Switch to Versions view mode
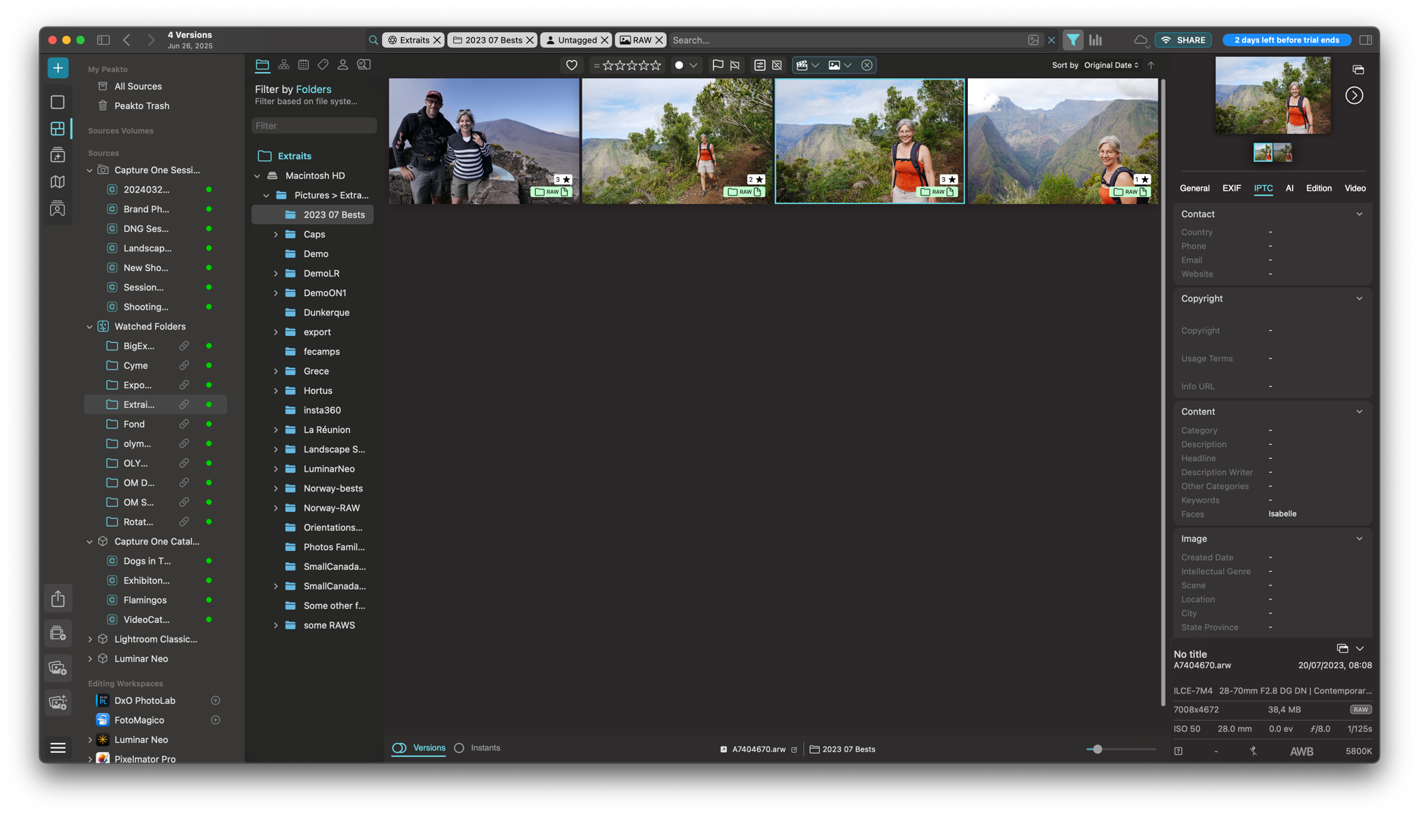Screen dimensions: 1419x815 [419, 747]
